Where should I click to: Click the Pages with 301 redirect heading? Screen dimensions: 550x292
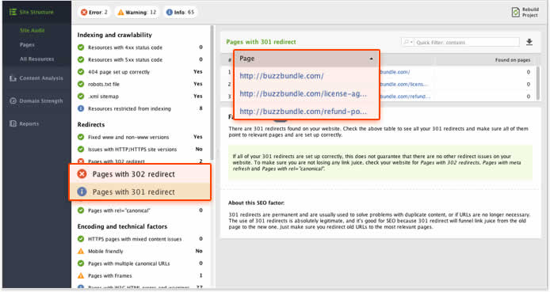(261, 42)
